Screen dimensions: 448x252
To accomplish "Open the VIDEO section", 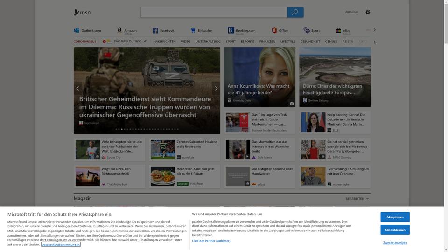I will [185, 42].
